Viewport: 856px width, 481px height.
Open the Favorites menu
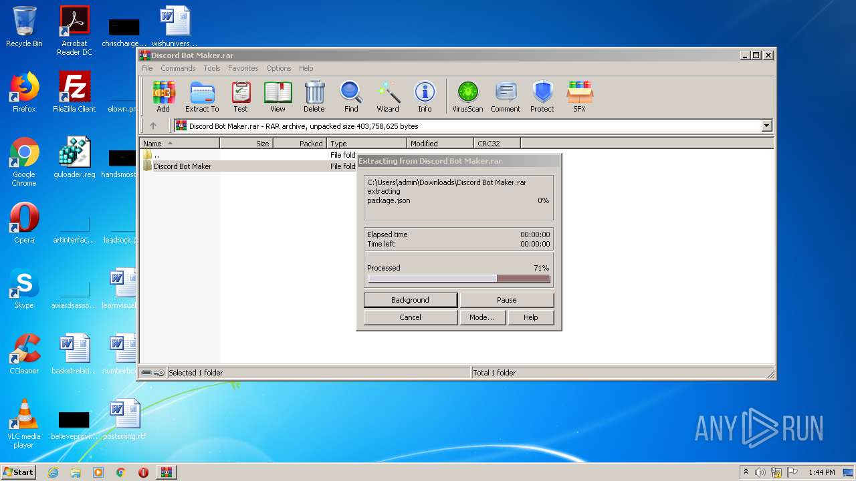(x=243, y=68)
